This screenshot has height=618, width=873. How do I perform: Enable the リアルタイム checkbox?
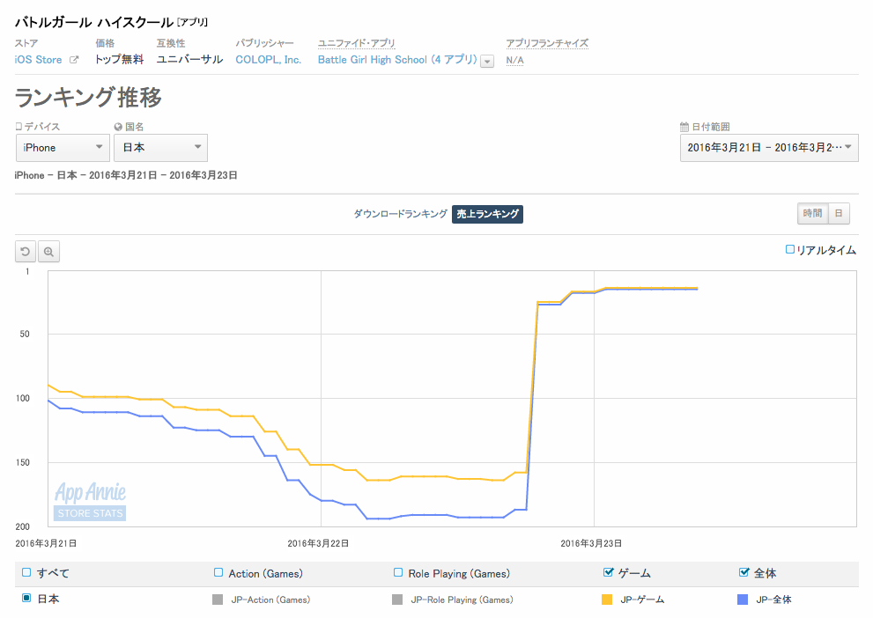pyautogui.click(x=789, y=249)
